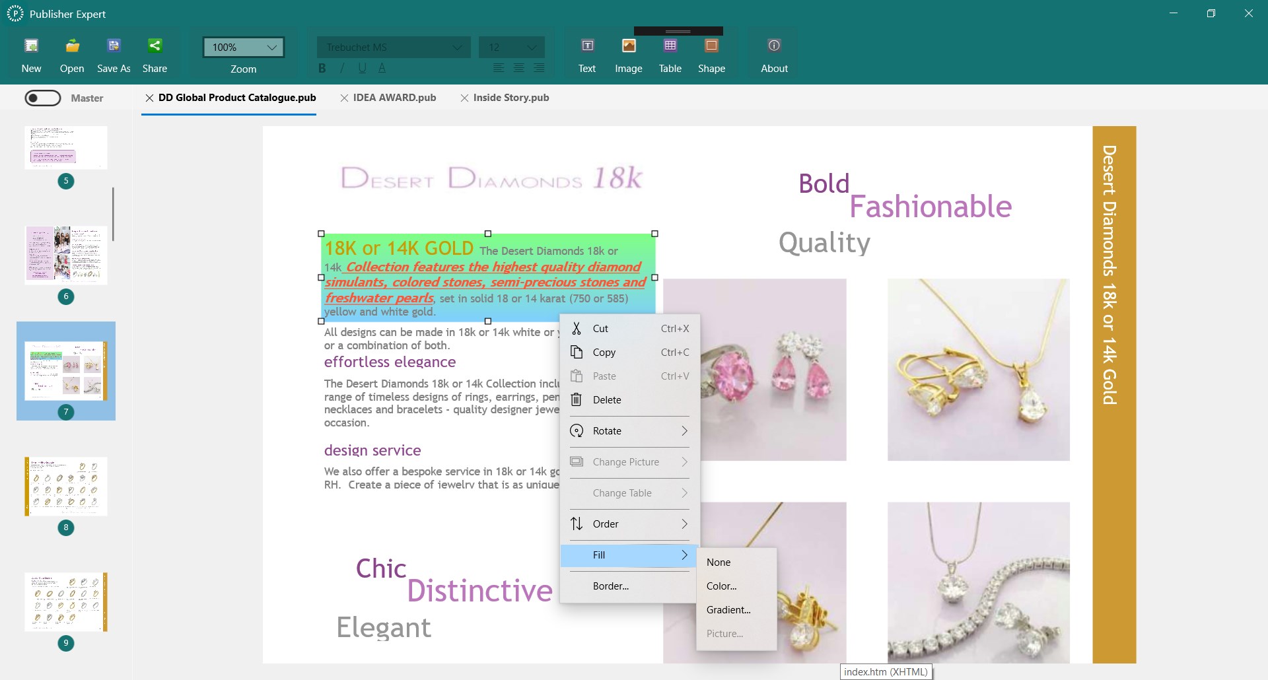Expand the Rotate submenu arrow

point(684,431)
